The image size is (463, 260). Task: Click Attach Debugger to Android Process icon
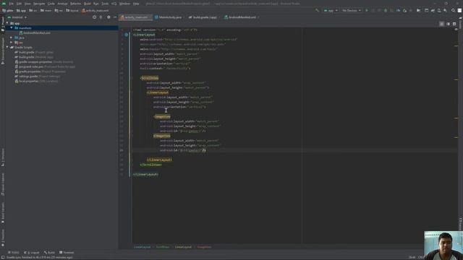[x=405, y=10]
